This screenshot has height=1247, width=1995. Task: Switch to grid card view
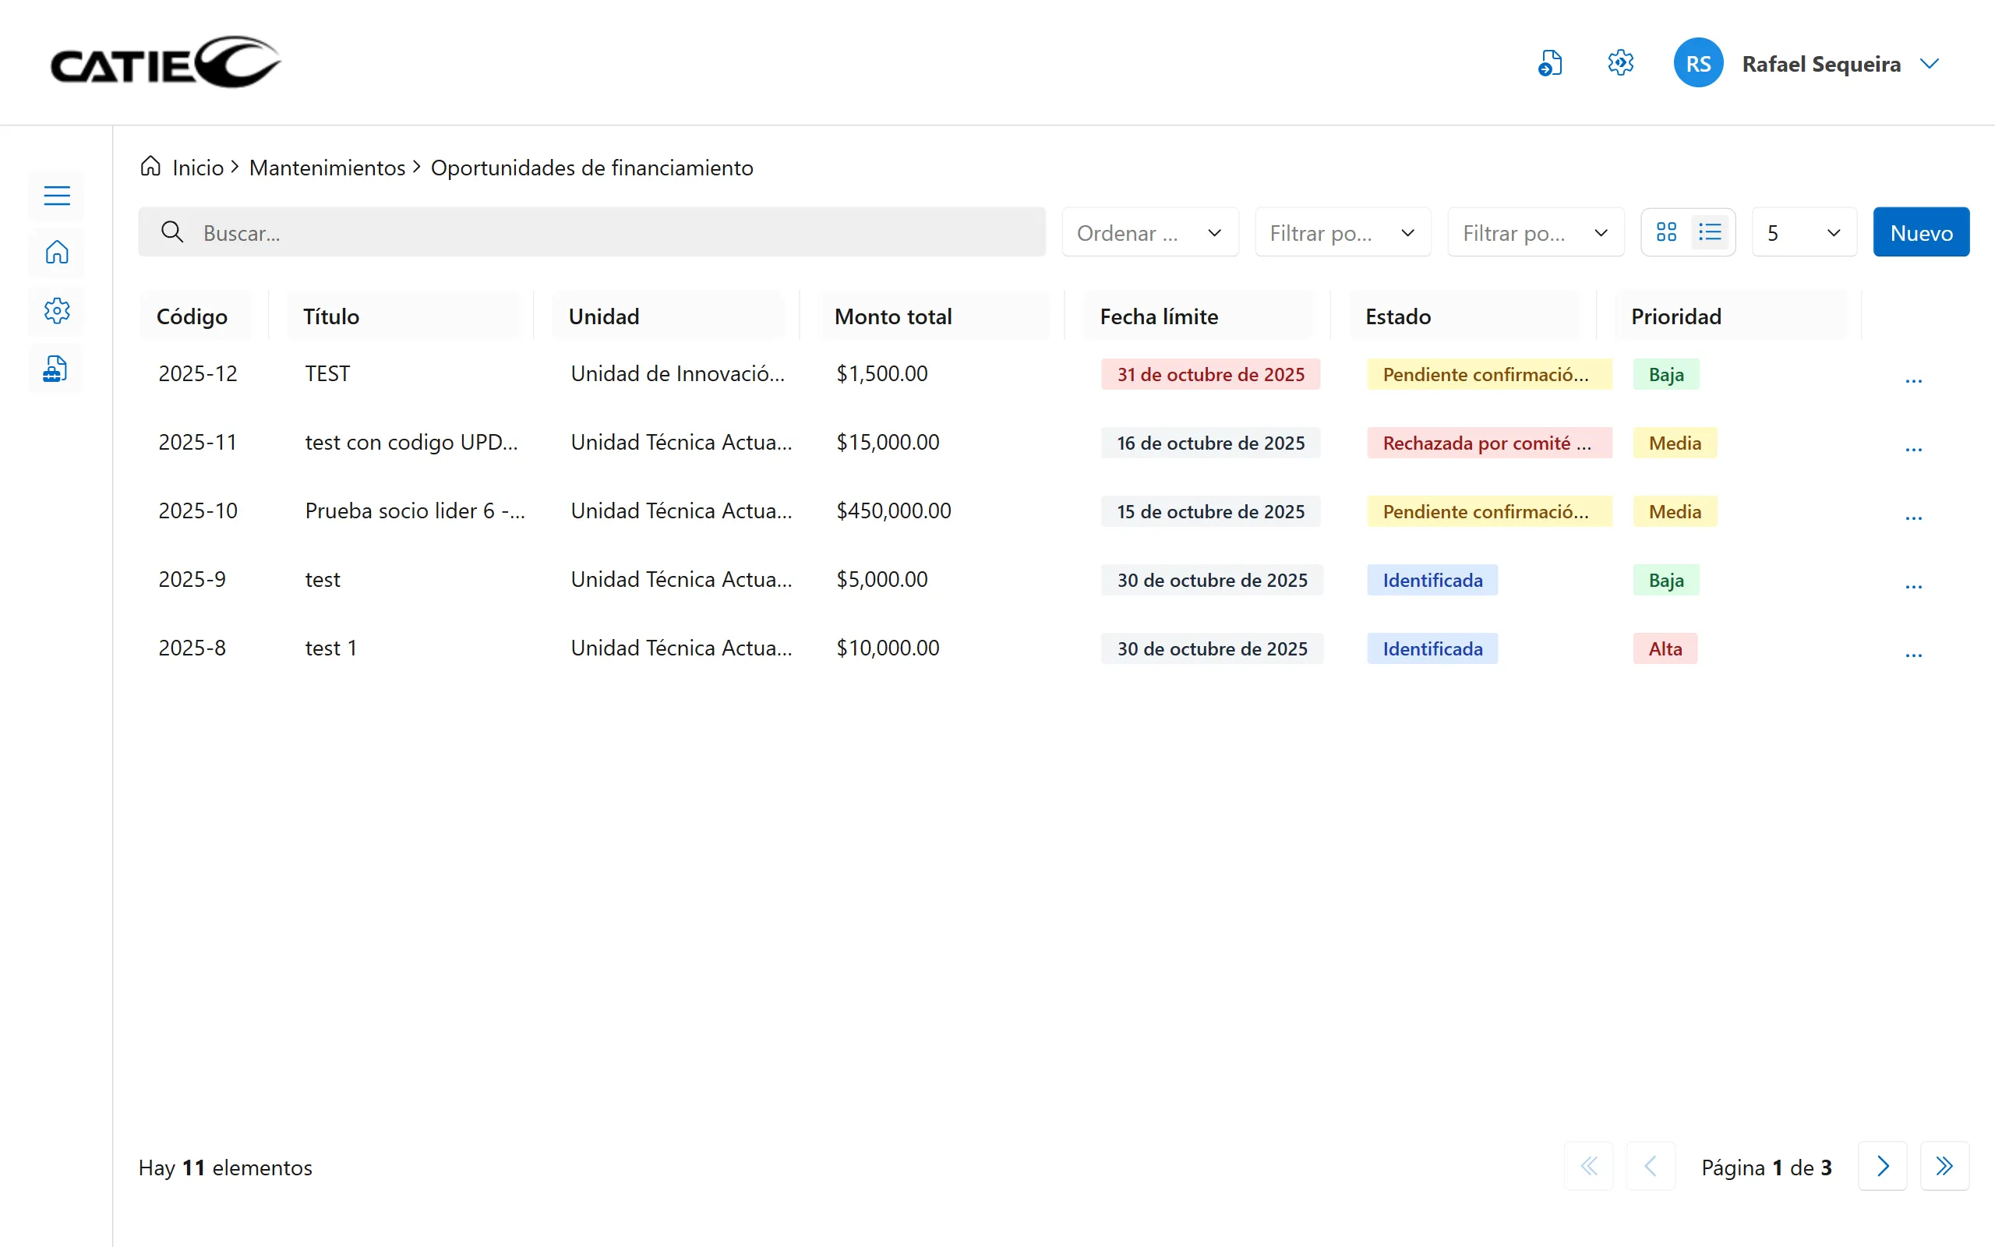pos(1666,232)
